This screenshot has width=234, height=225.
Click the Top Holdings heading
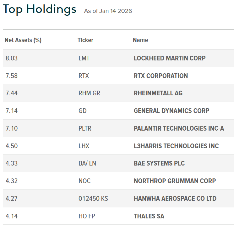pos(40,9)
